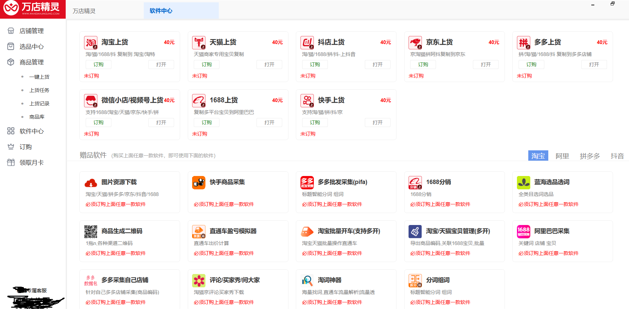Click the 商品生成二维码 QR code icon
Screen dimensions: 629x309
click(x=91, y=232)
